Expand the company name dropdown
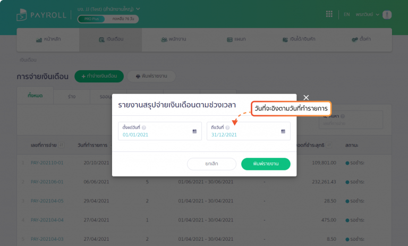 coord(138,9)
